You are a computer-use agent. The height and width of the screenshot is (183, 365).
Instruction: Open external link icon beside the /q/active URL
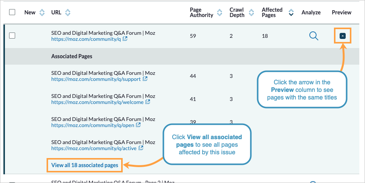141,148
